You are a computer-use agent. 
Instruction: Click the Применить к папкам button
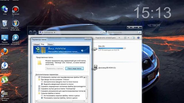pos(55,68)
